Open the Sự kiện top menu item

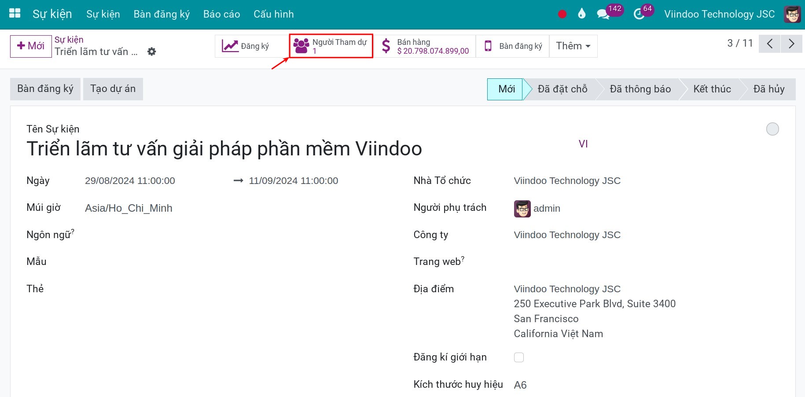103,14
